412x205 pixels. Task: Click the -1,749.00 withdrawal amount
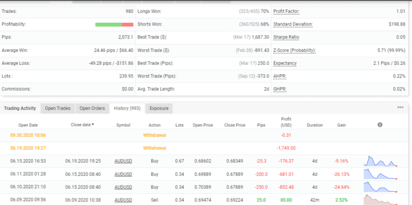pos(286,148)
